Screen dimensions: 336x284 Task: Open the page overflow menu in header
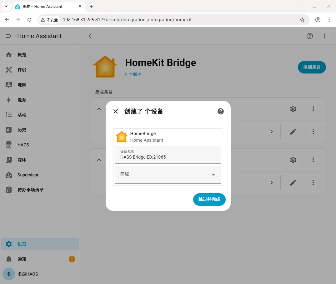[325, 36]
